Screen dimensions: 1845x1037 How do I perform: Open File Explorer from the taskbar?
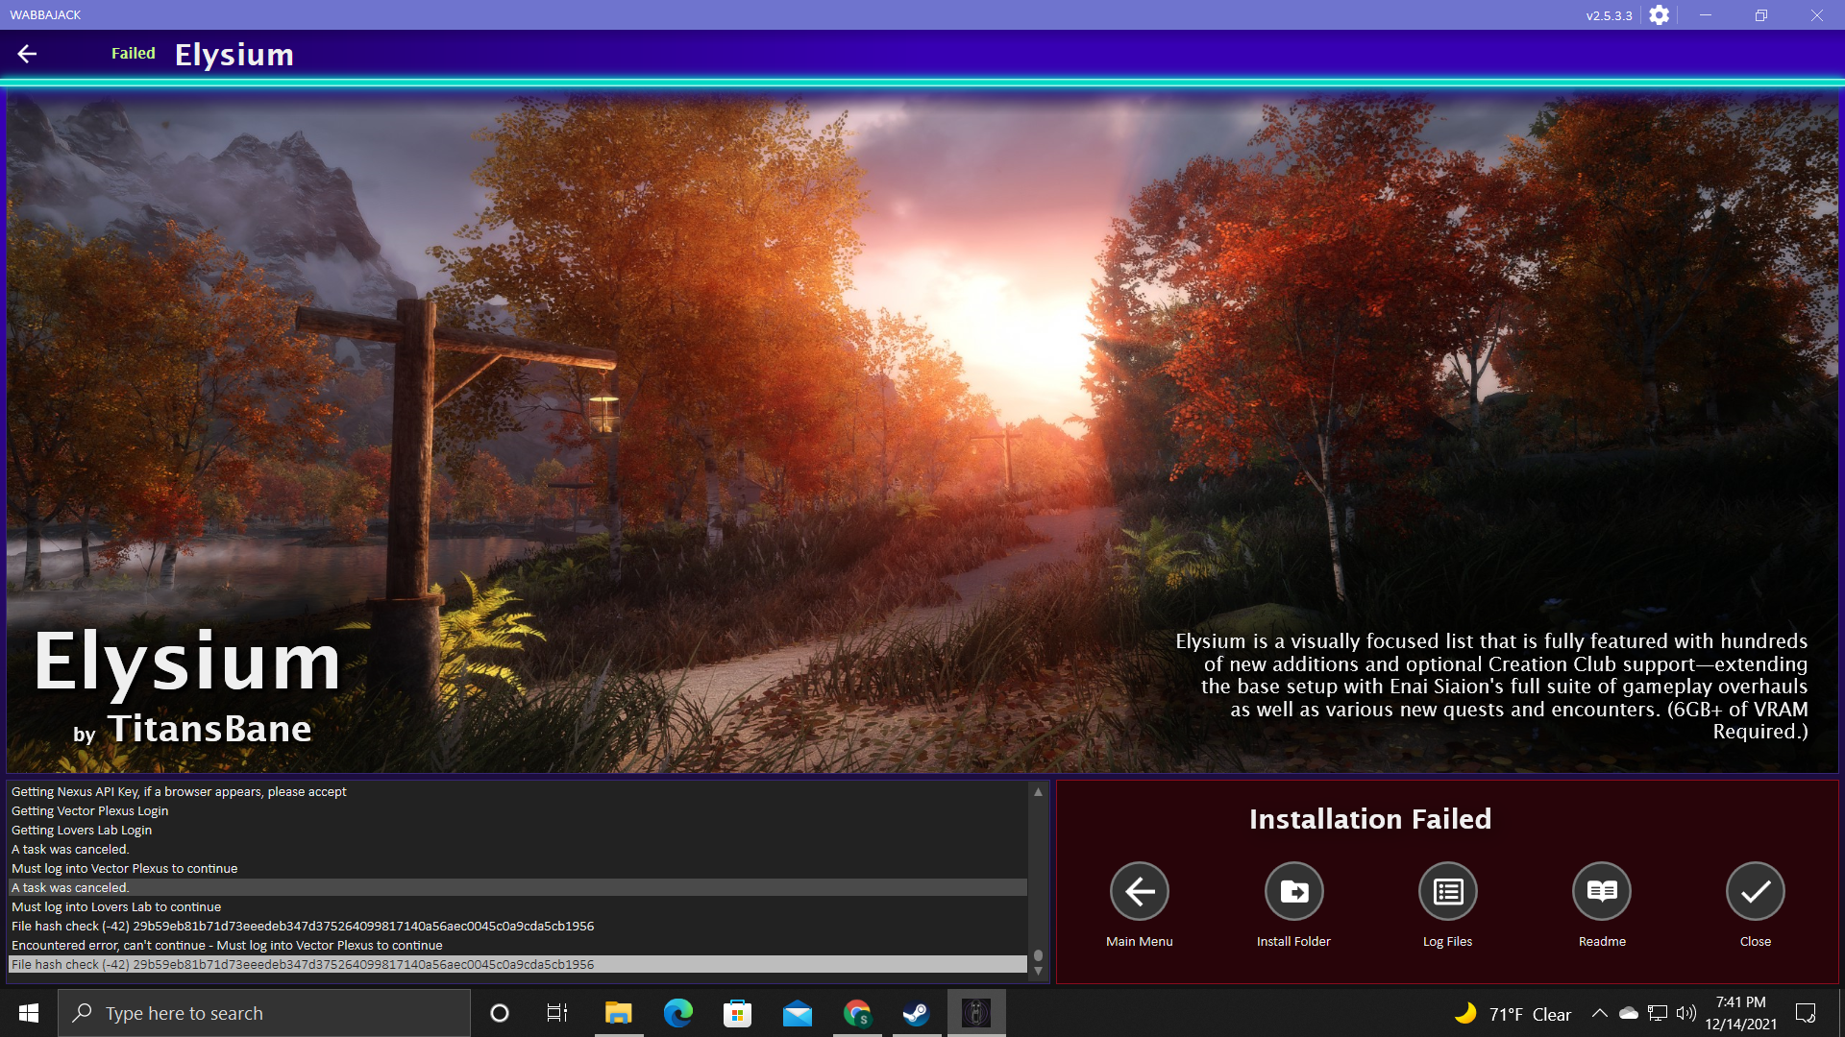coord(618,1013)
